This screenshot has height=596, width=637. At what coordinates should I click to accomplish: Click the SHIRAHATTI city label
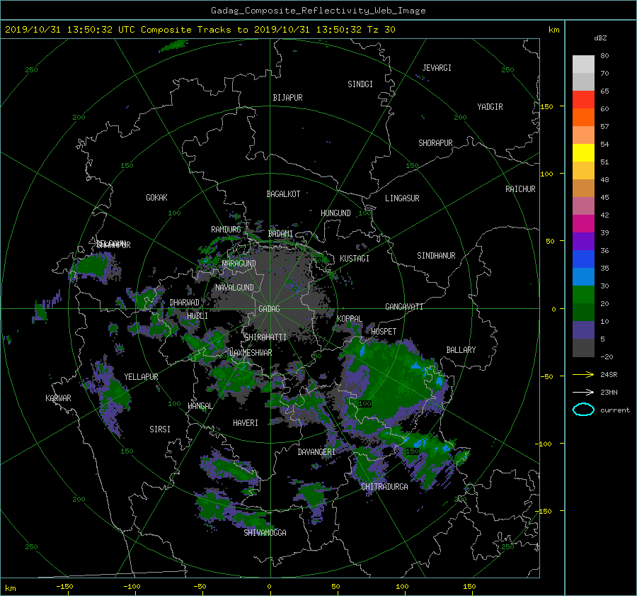point(265,337)
